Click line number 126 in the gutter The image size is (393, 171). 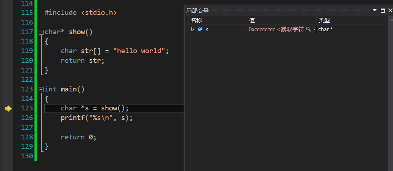[27, 118]
